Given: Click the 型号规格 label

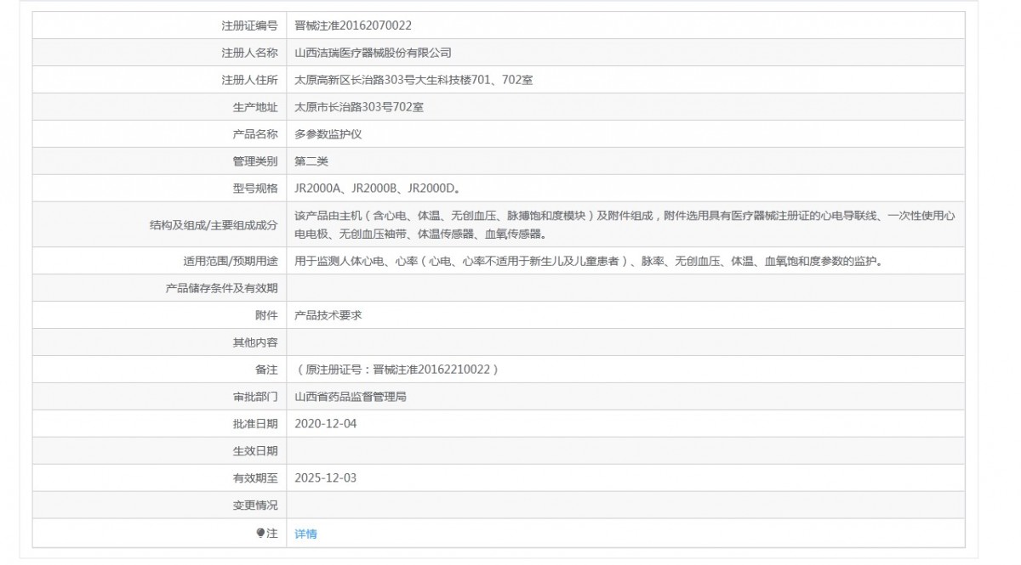Looking at the screenshot, I should pyautogui.click(x=255, y=189).
